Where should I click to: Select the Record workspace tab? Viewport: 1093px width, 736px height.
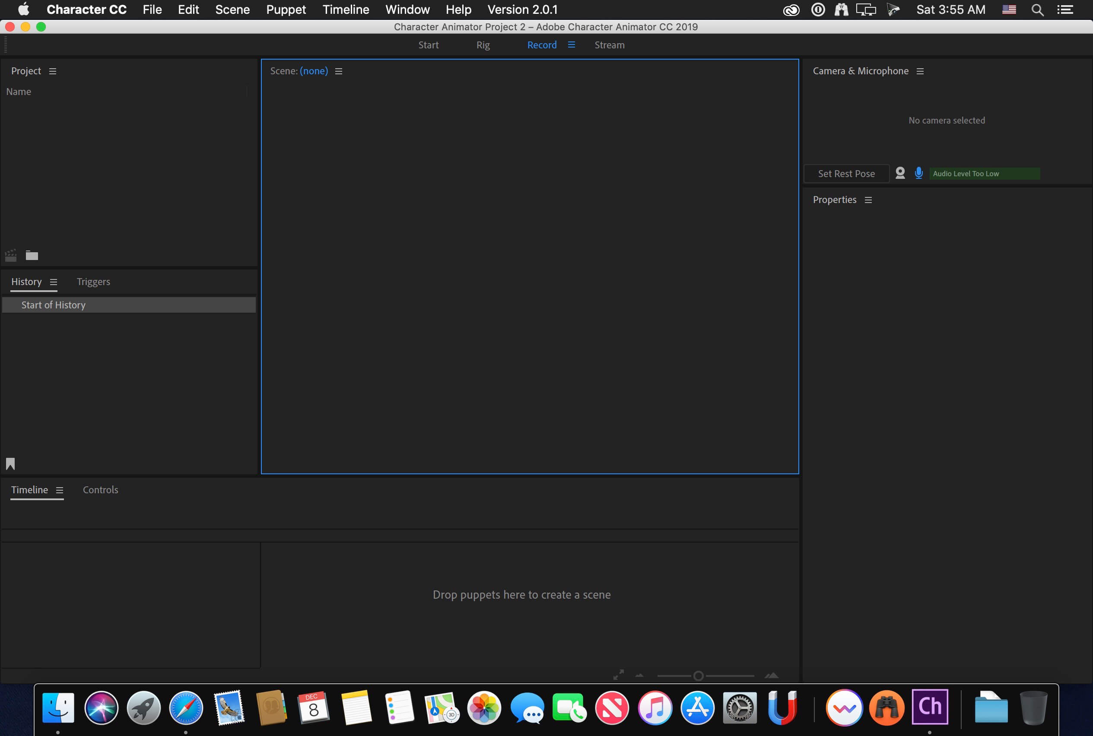(x=542, y=45)
